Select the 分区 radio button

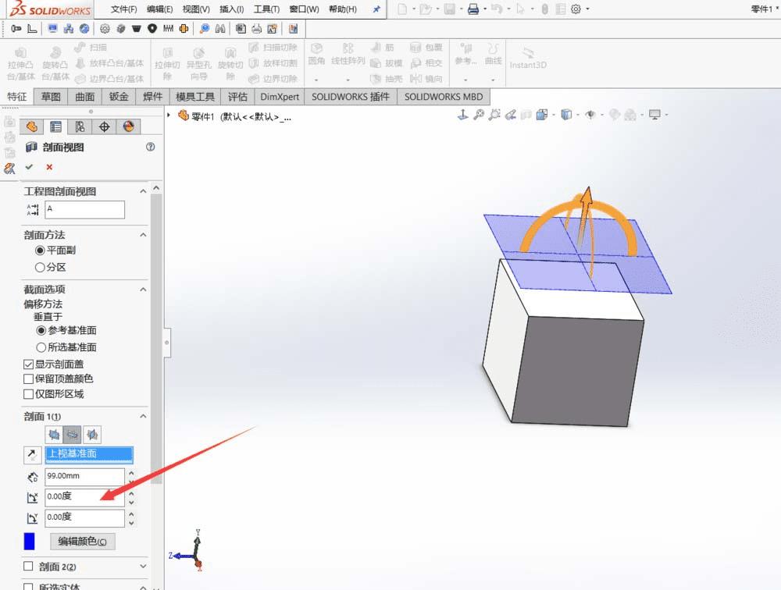pyautogui.click(x=41, y=267)
